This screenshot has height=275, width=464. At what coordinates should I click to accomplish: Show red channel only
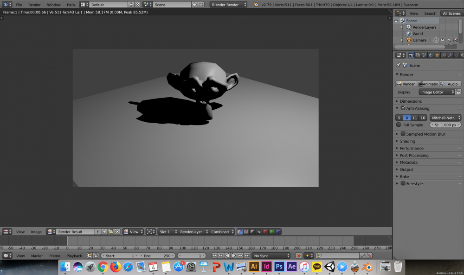[265, 231]
